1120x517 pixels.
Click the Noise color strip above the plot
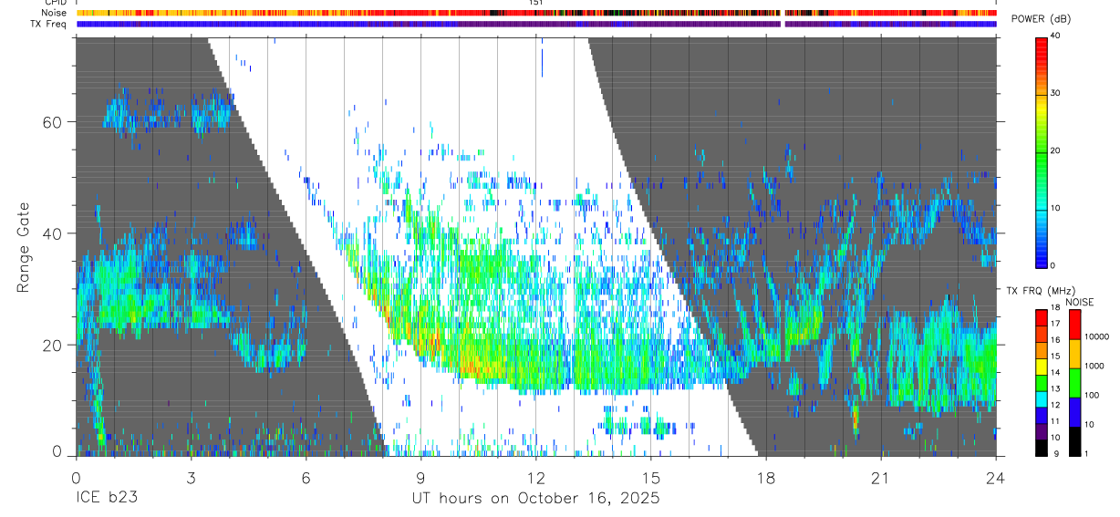point(536,13)
